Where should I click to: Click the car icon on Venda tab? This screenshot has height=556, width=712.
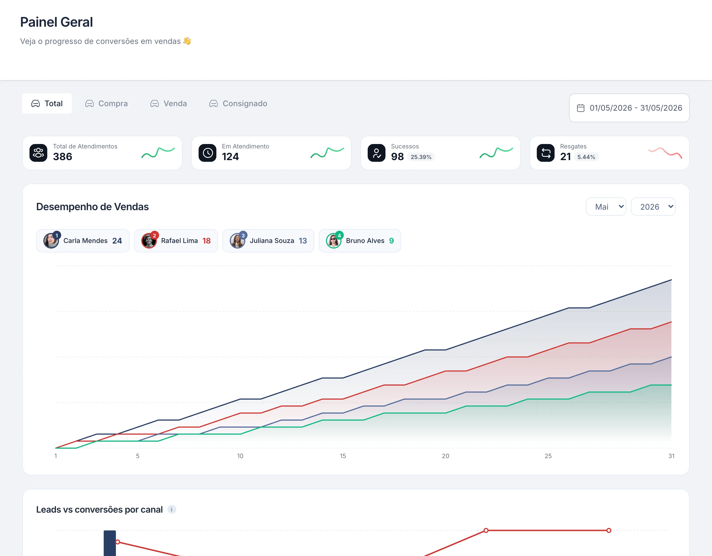tap(155, 104)
